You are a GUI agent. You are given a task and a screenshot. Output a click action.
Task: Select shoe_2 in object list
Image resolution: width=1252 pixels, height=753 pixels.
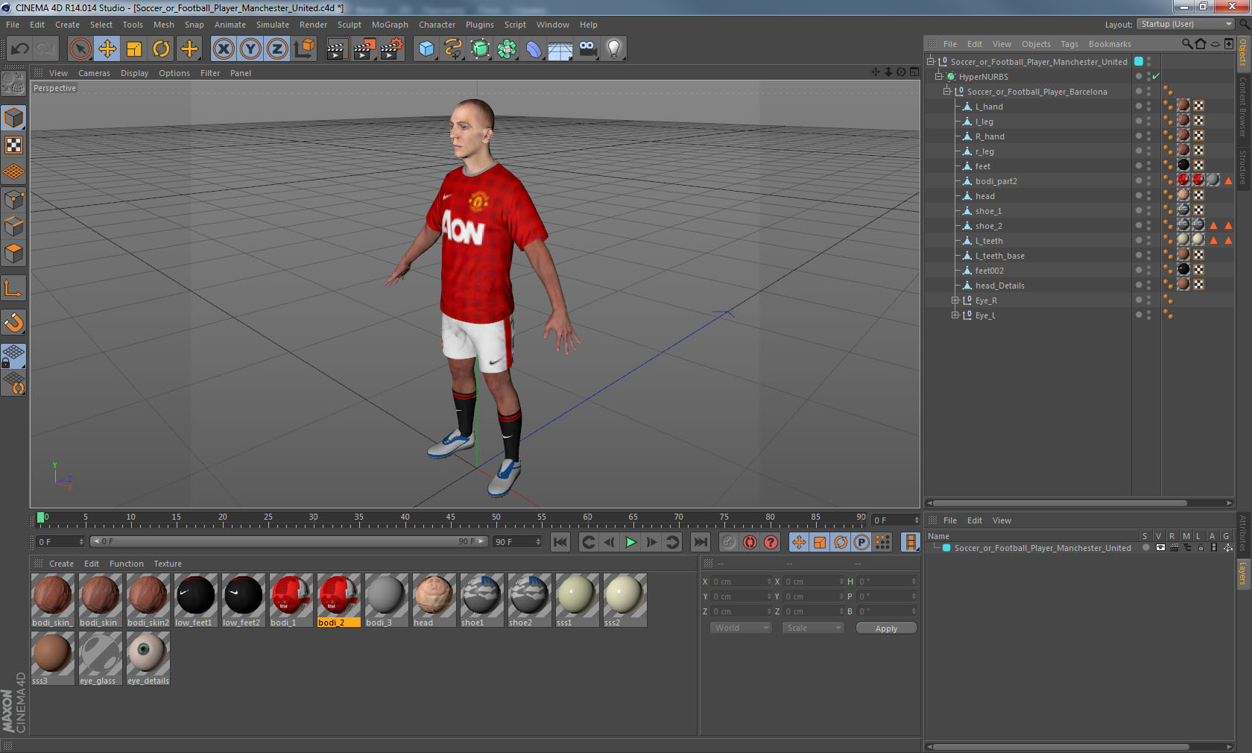pyautogui.click(x=988, y=226)
